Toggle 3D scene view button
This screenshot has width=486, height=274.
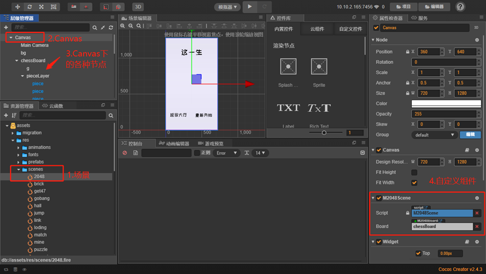138,7
